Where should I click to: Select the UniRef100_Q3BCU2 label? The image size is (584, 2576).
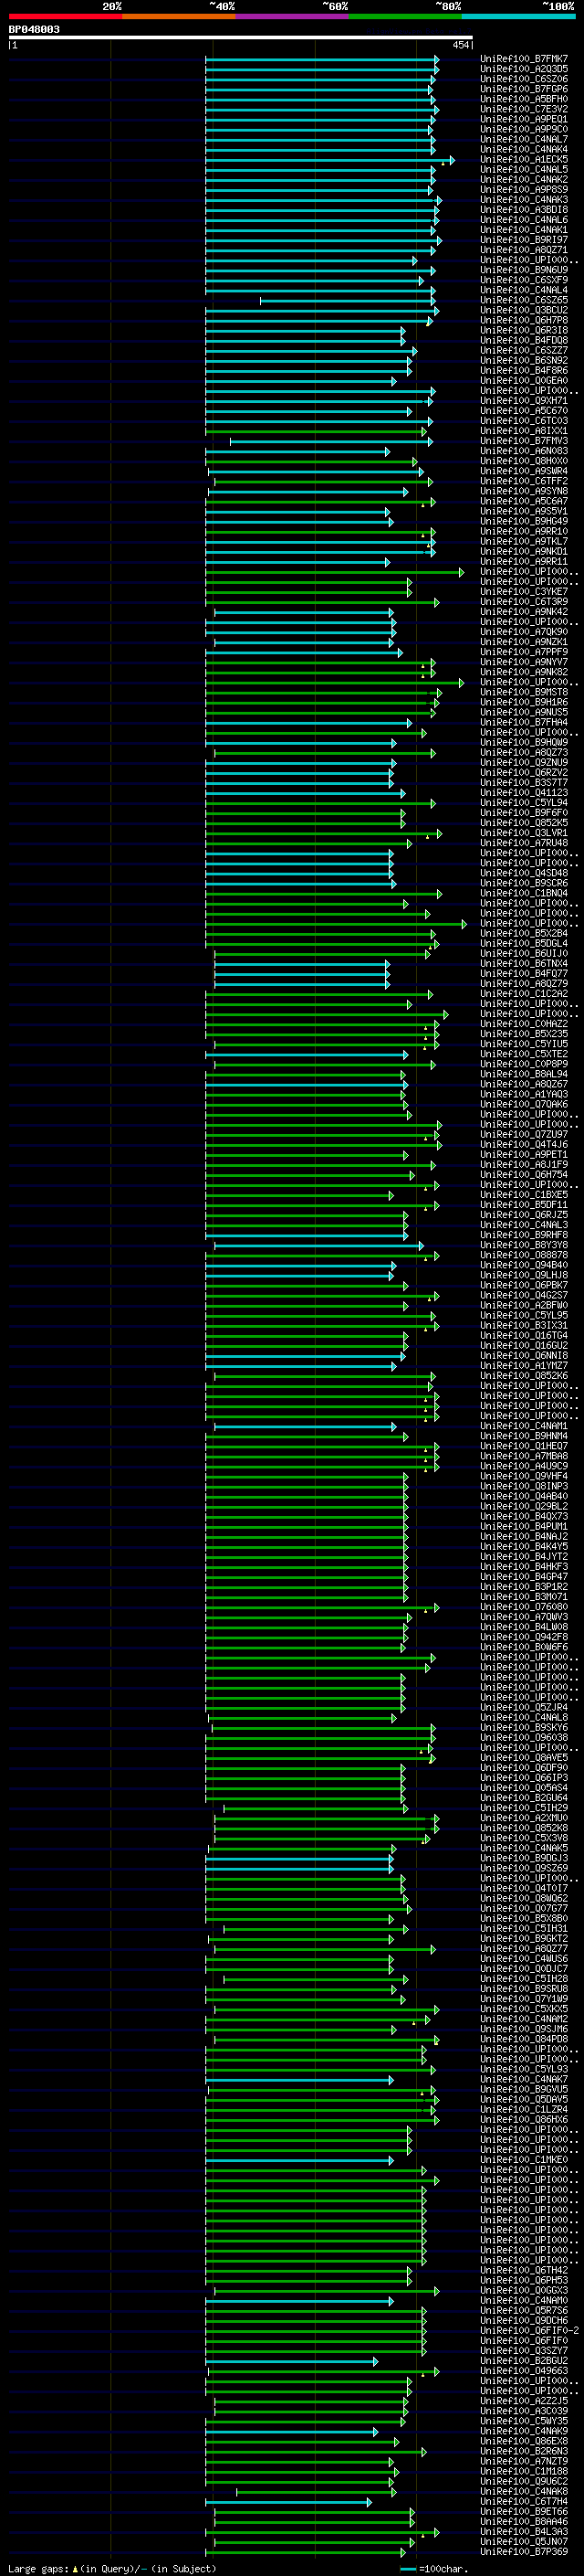click(524, 310)
